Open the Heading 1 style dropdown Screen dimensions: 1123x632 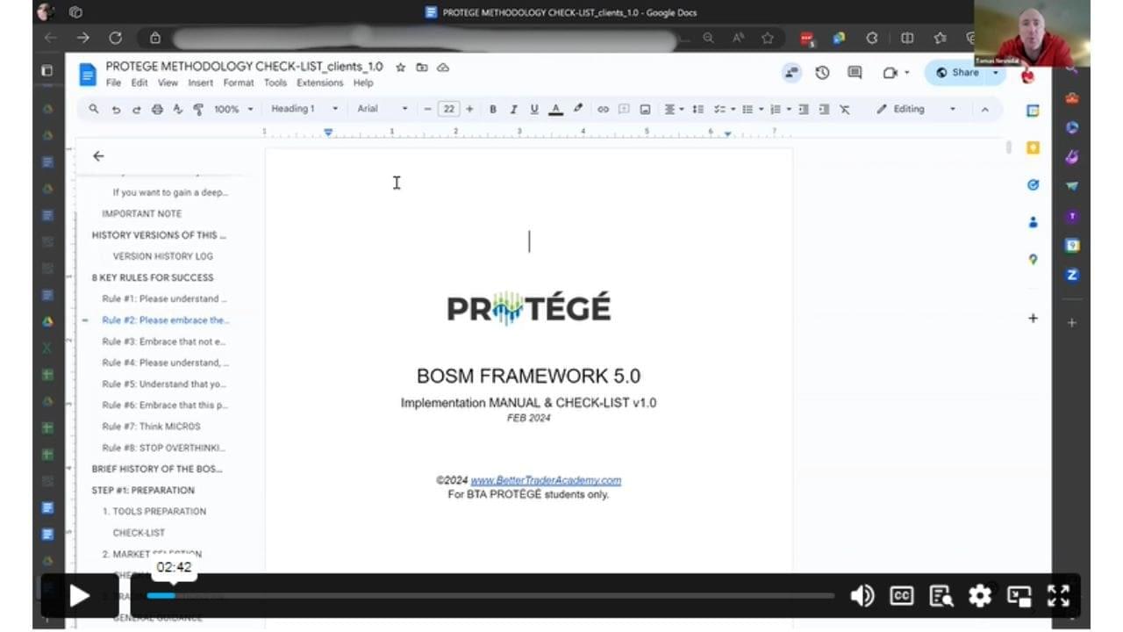tap(304, 109)
